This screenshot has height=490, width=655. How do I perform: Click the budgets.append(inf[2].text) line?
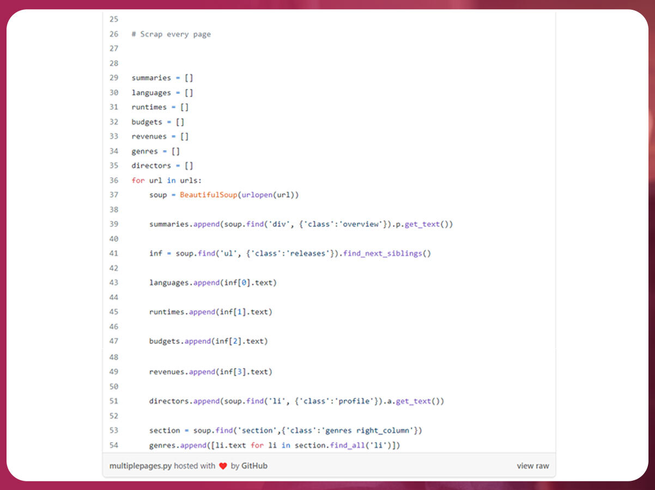[208, 341]
